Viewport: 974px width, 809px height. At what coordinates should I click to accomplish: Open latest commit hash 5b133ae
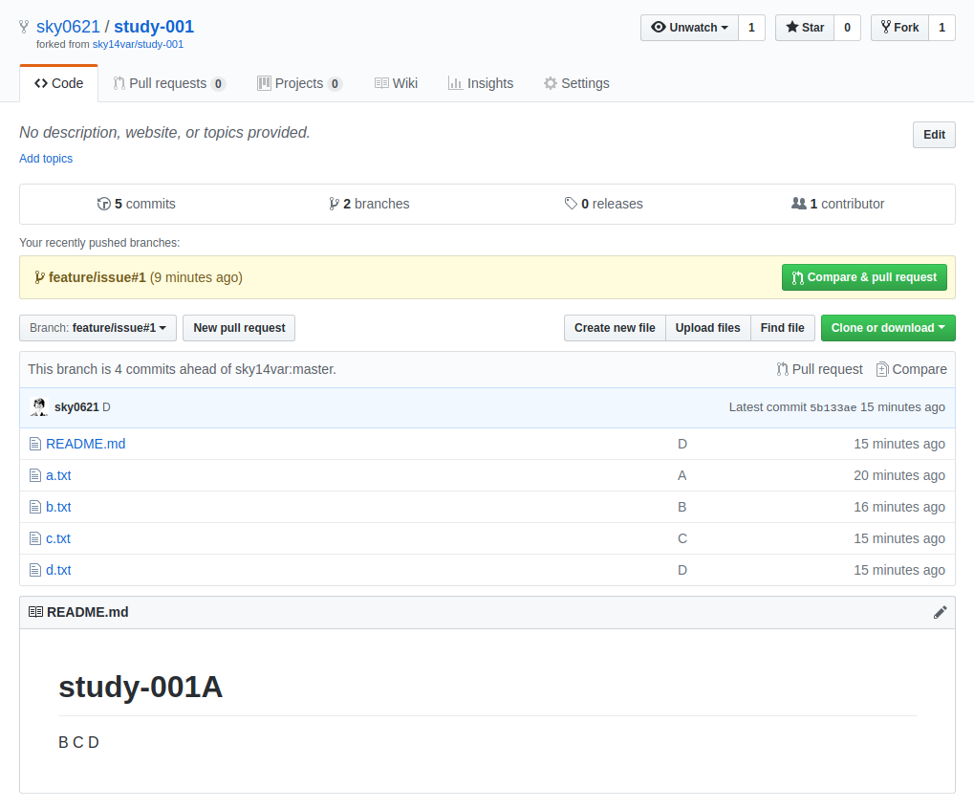tap(833, 407)
